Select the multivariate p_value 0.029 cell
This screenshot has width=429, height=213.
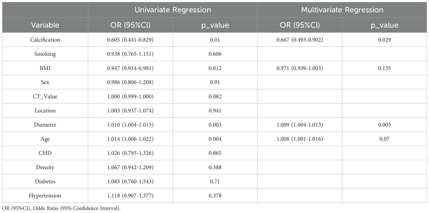(384, 40)
